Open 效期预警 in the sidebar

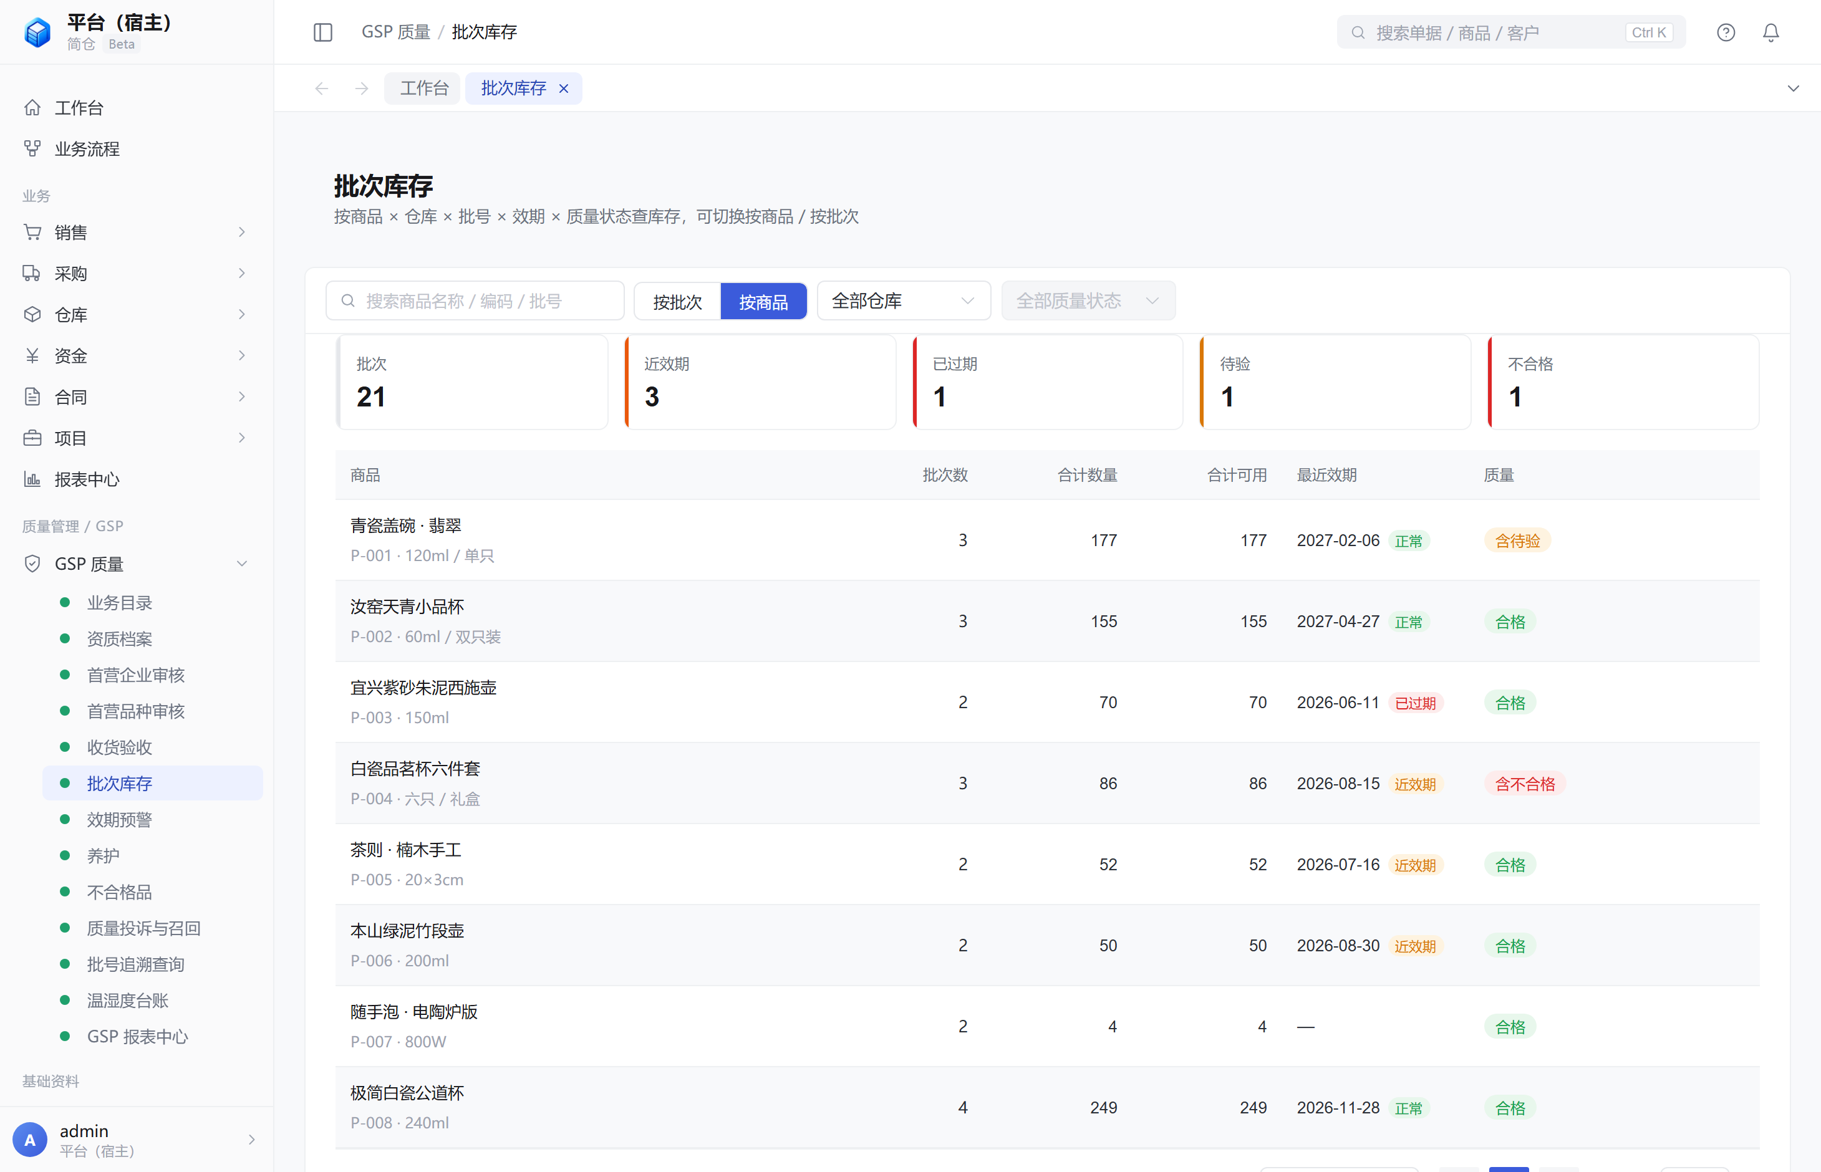(152, 820)
